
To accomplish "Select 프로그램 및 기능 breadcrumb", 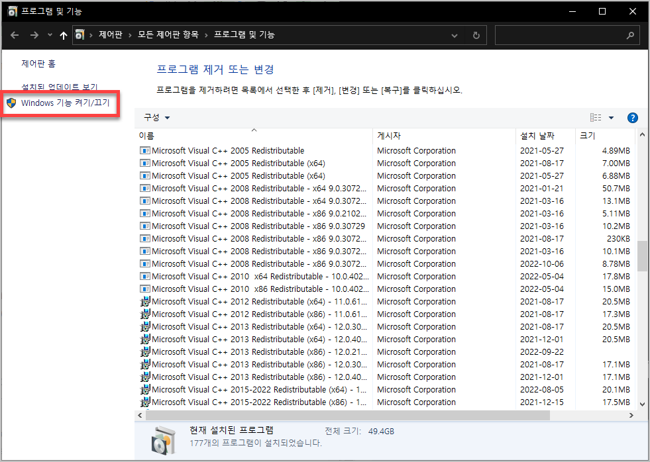I will point(244,35).
